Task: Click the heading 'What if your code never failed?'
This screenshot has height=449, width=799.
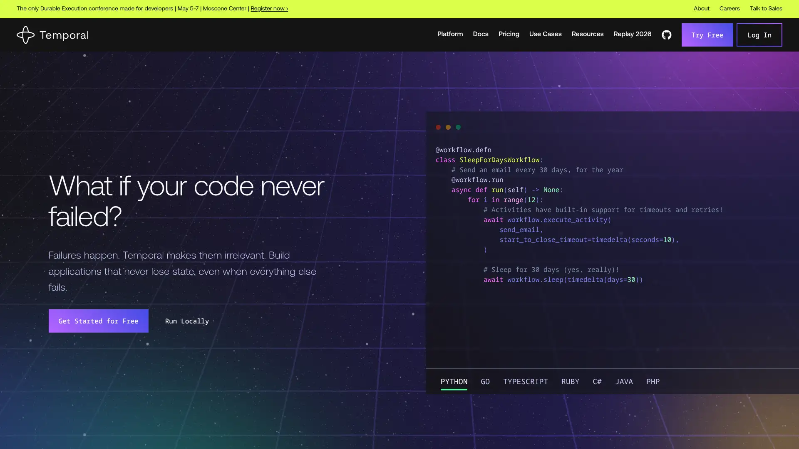Action: (186, 201)
